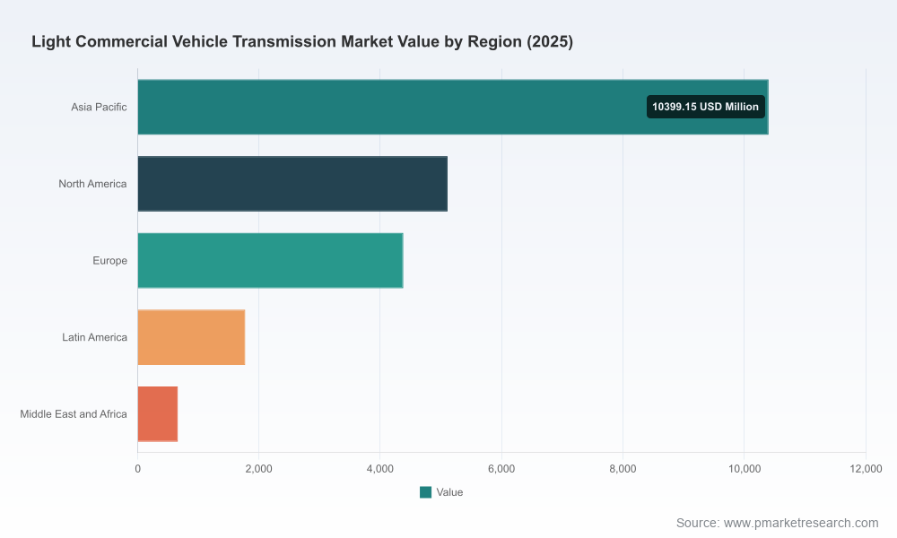
Task: Click the Europe axis label
Action: [109, 261]
